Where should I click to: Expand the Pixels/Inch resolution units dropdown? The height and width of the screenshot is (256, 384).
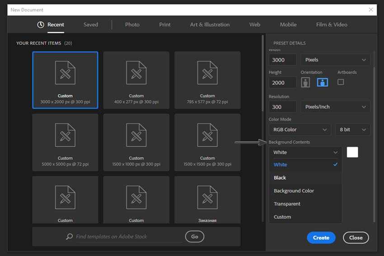(335, 107)
